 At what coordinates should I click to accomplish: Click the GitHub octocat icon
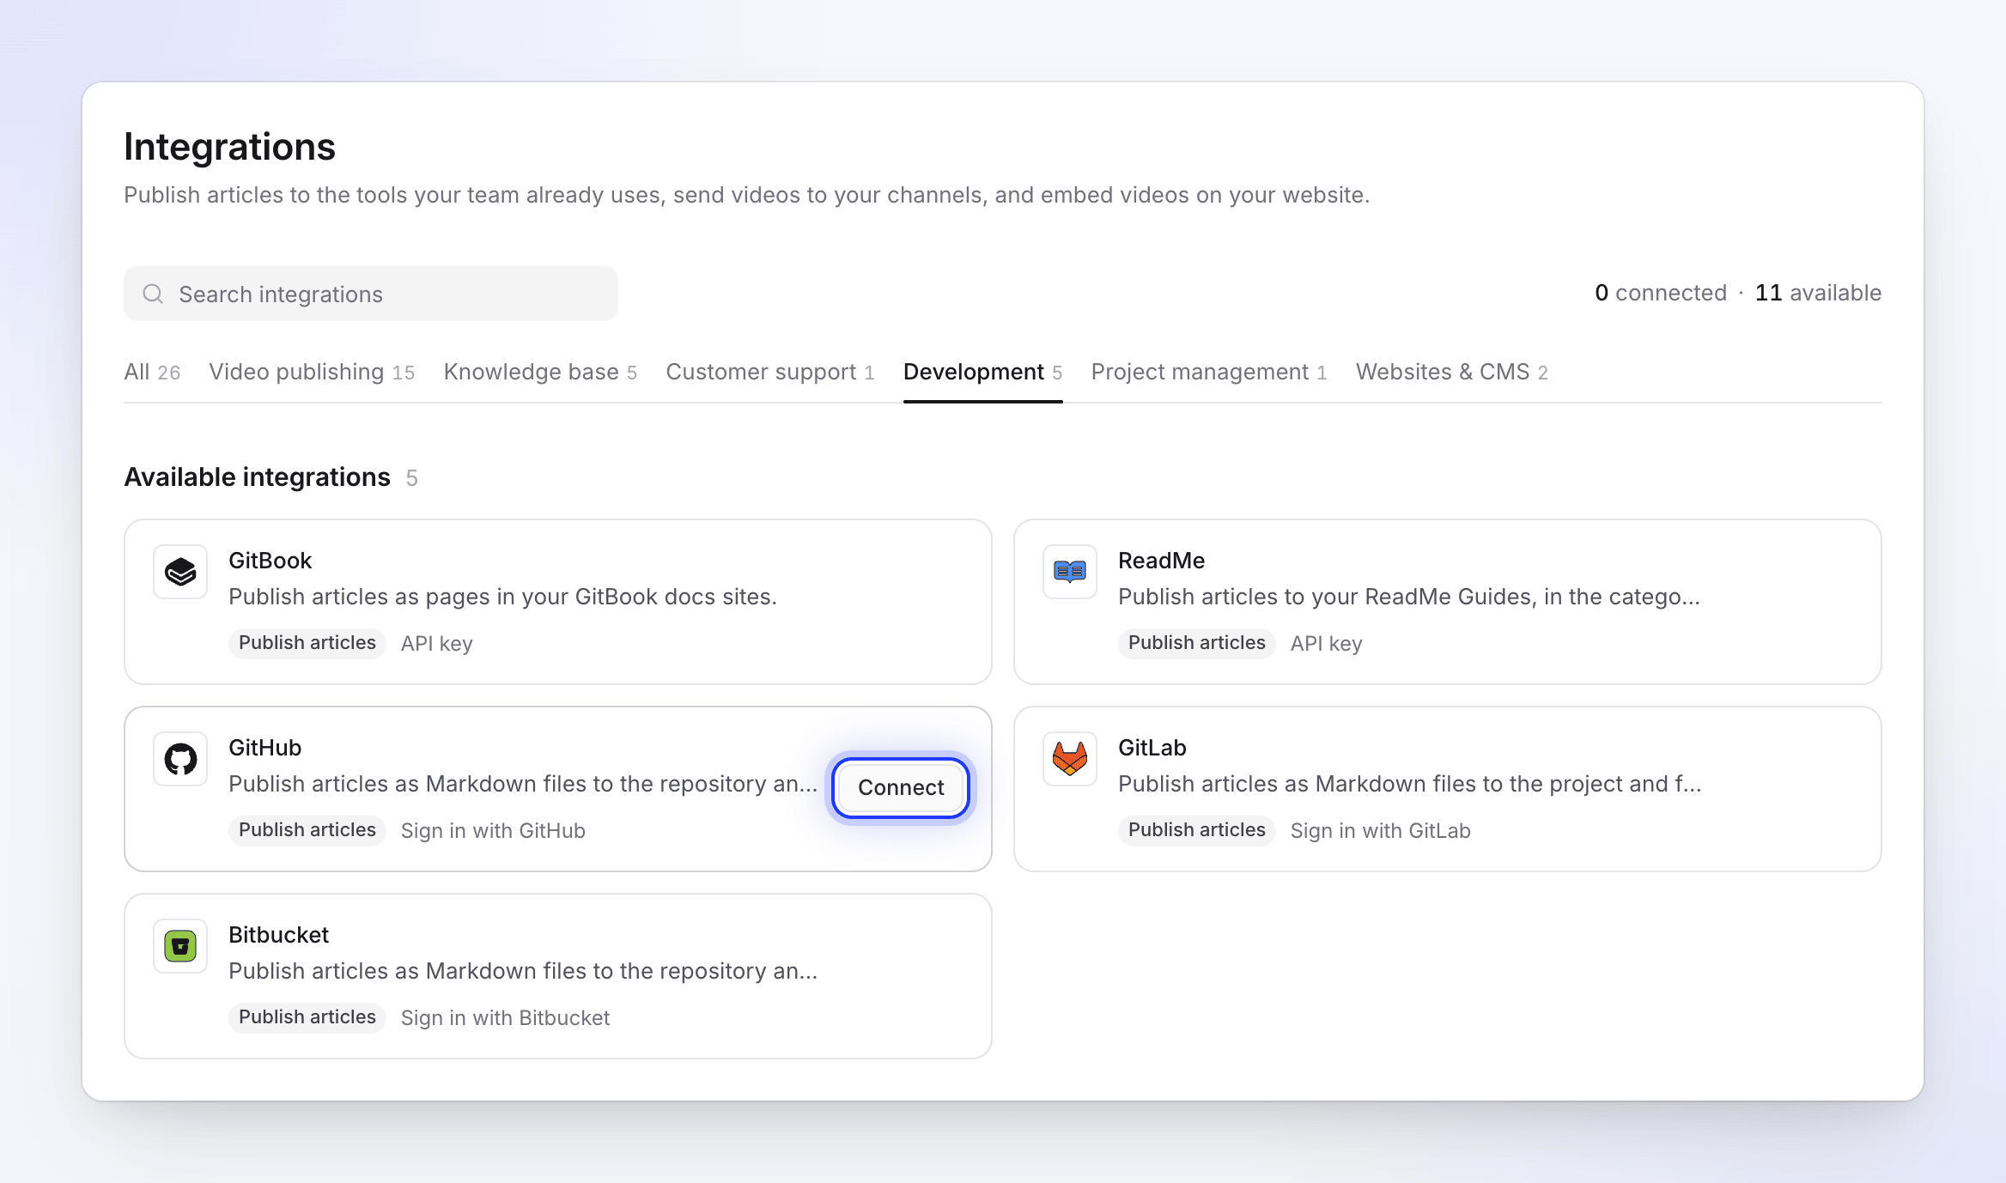180,759
